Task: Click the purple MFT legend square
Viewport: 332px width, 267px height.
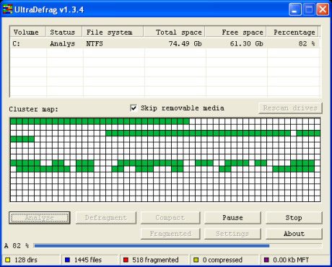Action: [266, 260]
